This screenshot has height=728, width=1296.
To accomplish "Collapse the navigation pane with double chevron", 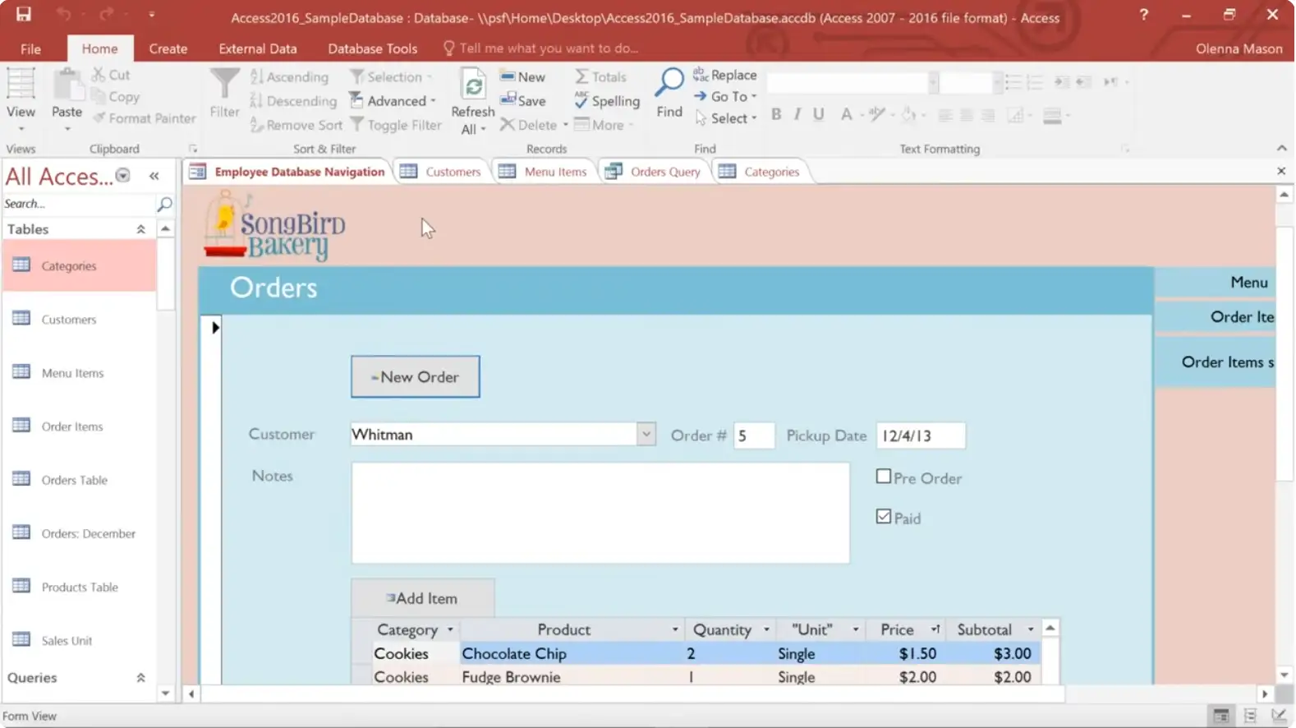I will point(154,176).
